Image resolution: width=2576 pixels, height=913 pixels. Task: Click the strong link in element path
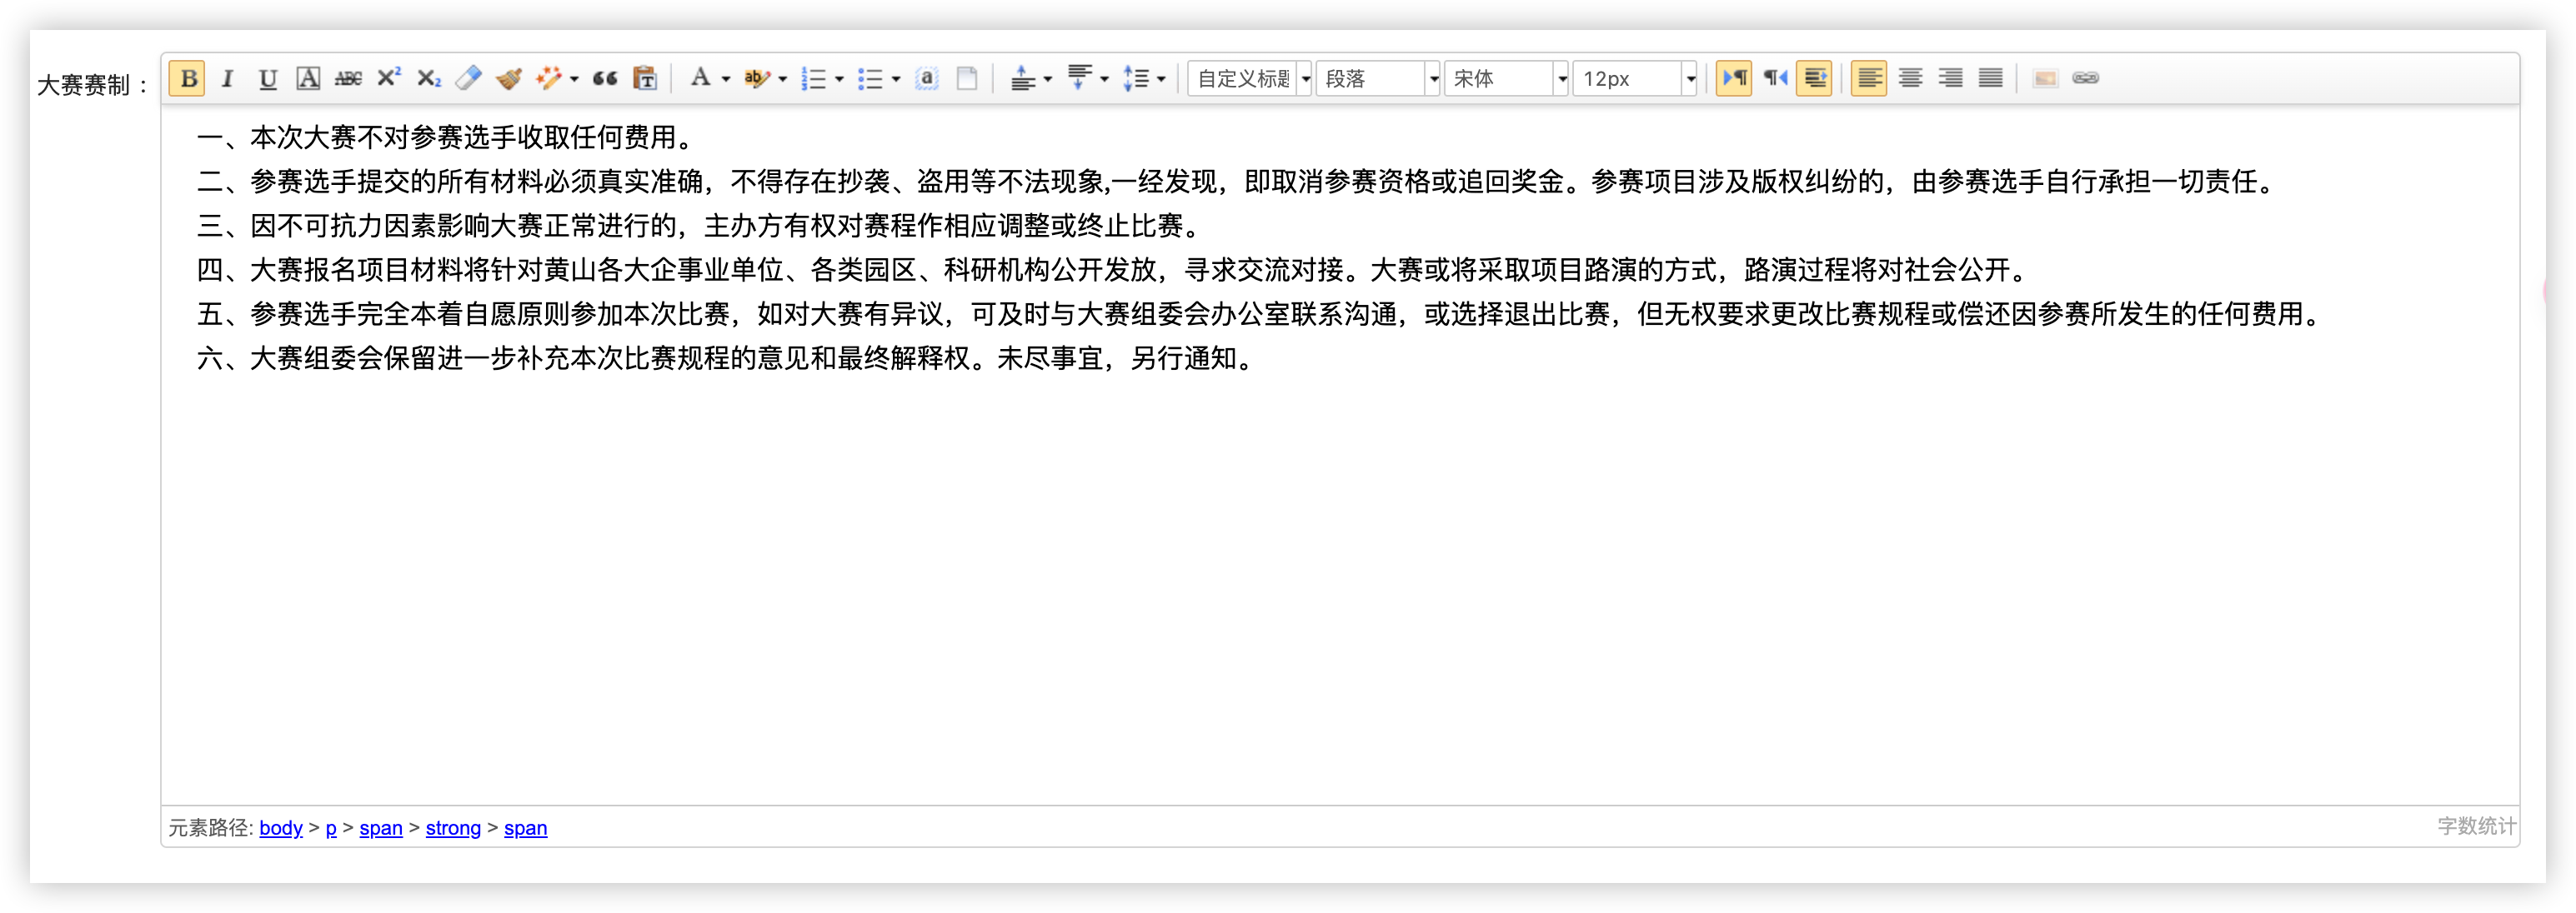[453, 828]
